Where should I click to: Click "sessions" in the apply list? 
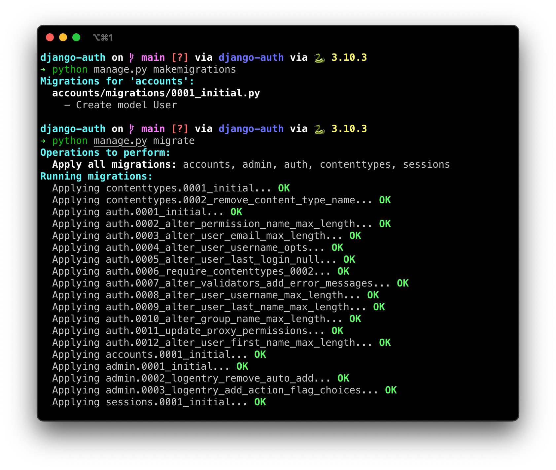point(426,164)
